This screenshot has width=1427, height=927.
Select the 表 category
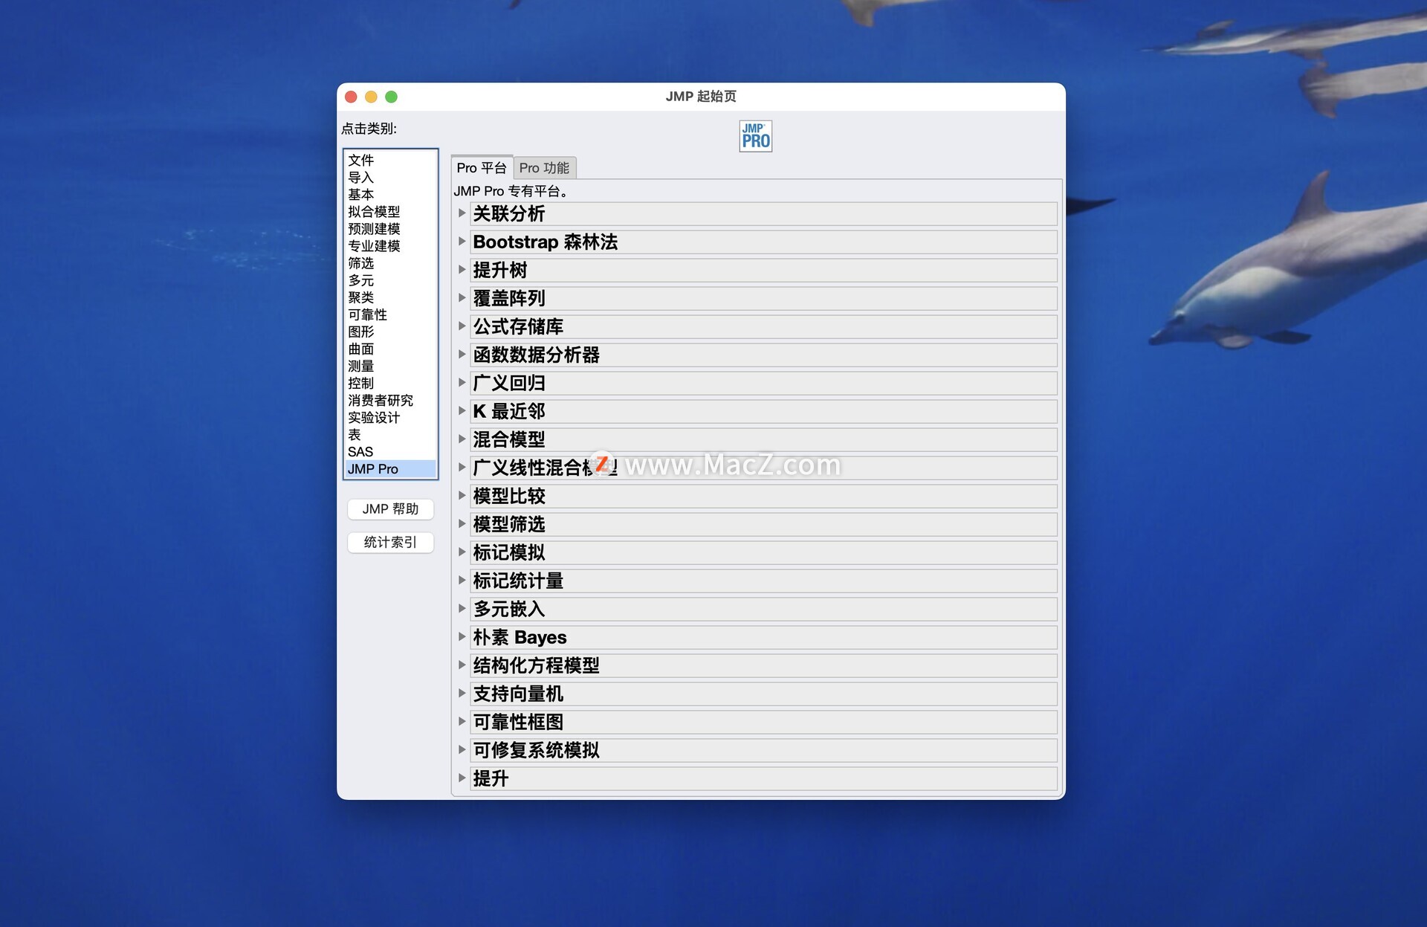pos(390,435)
